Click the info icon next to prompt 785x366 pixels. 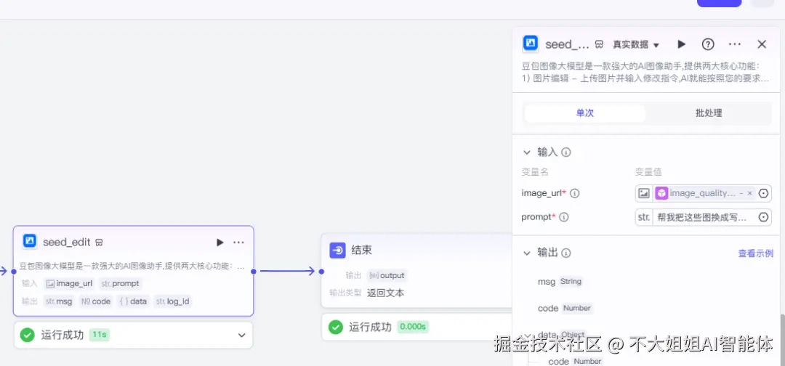pos(564,218)
